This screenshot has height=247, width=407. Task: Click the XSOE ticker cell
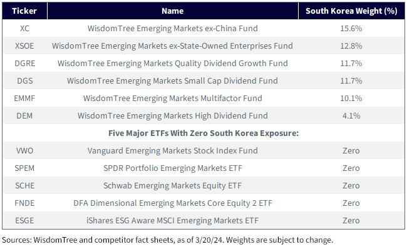tap(24, 46)
